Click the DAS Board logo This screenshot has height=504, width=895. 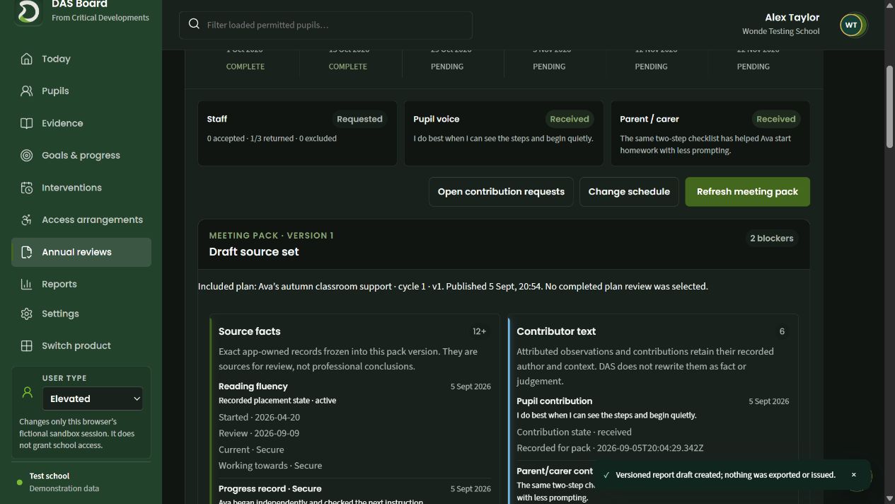coord(28,11)
